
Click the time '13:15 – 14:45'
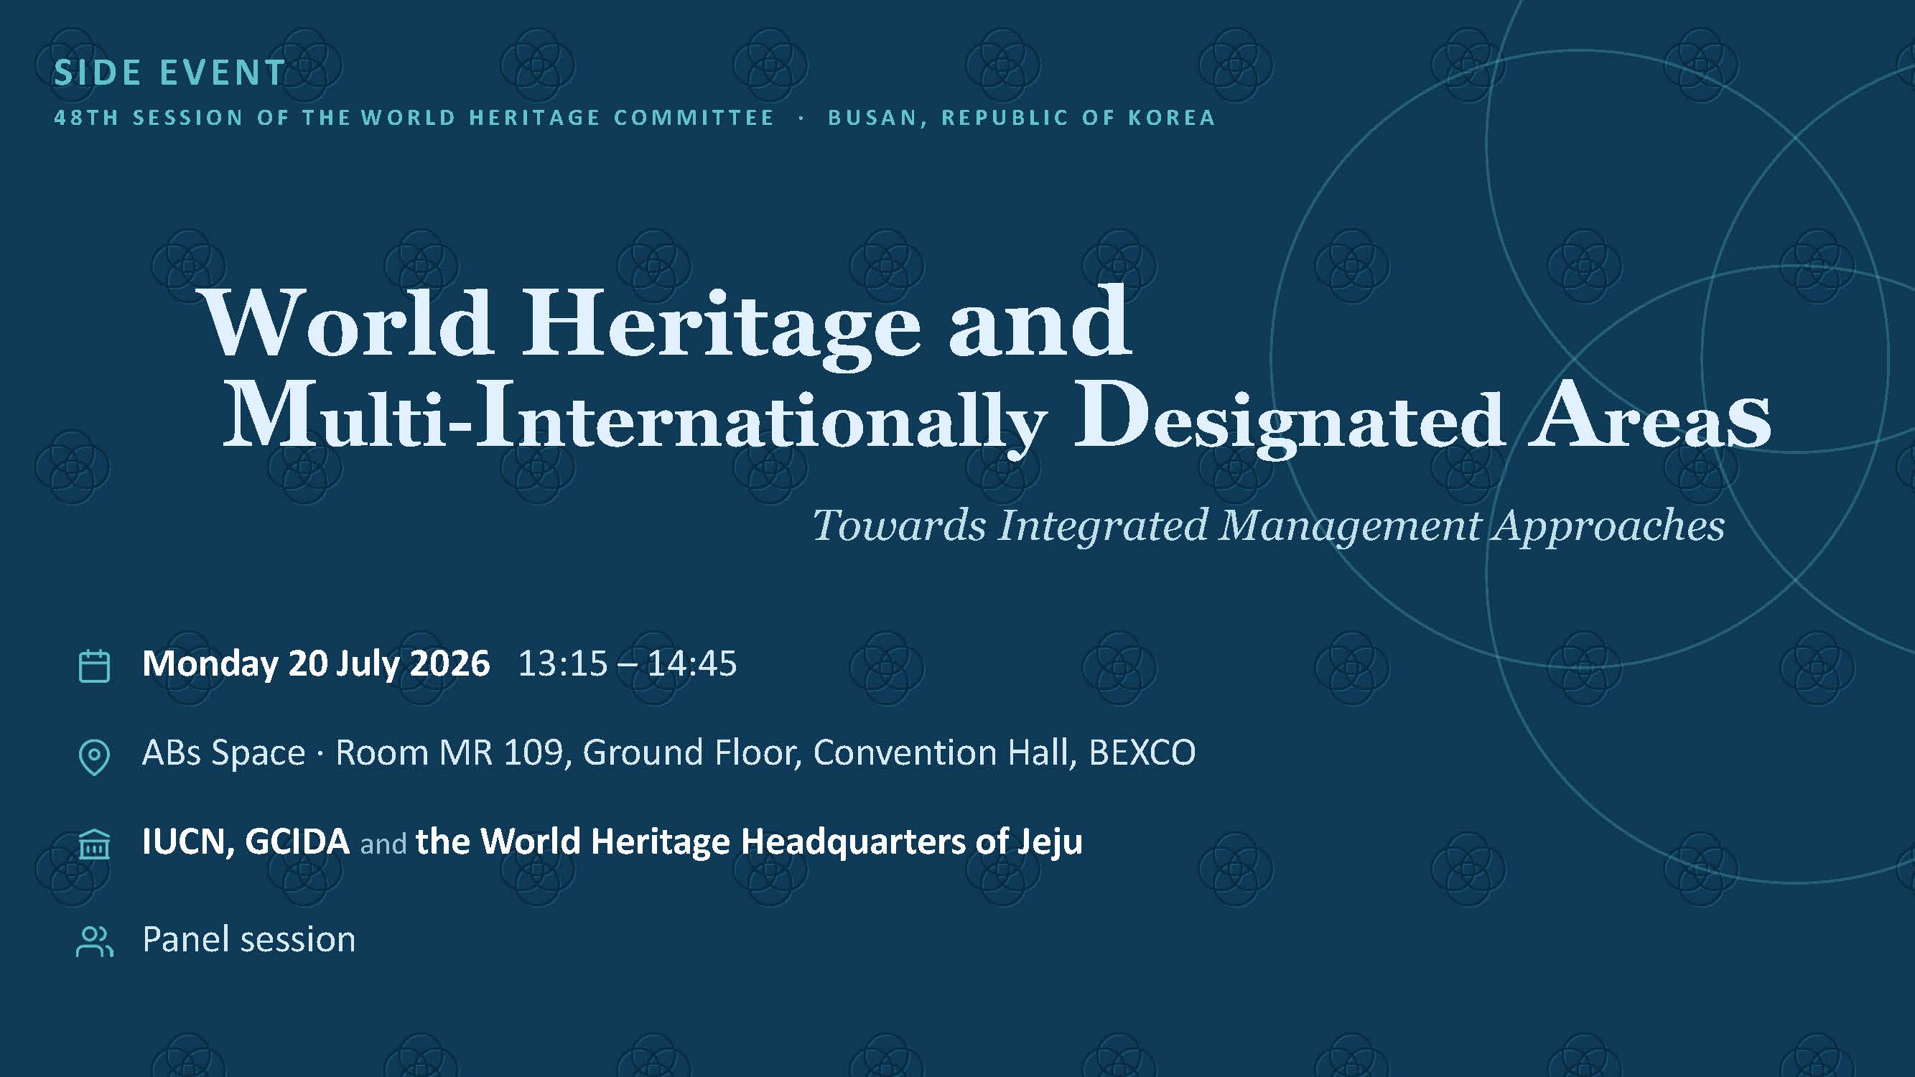(x=628, y=663)
